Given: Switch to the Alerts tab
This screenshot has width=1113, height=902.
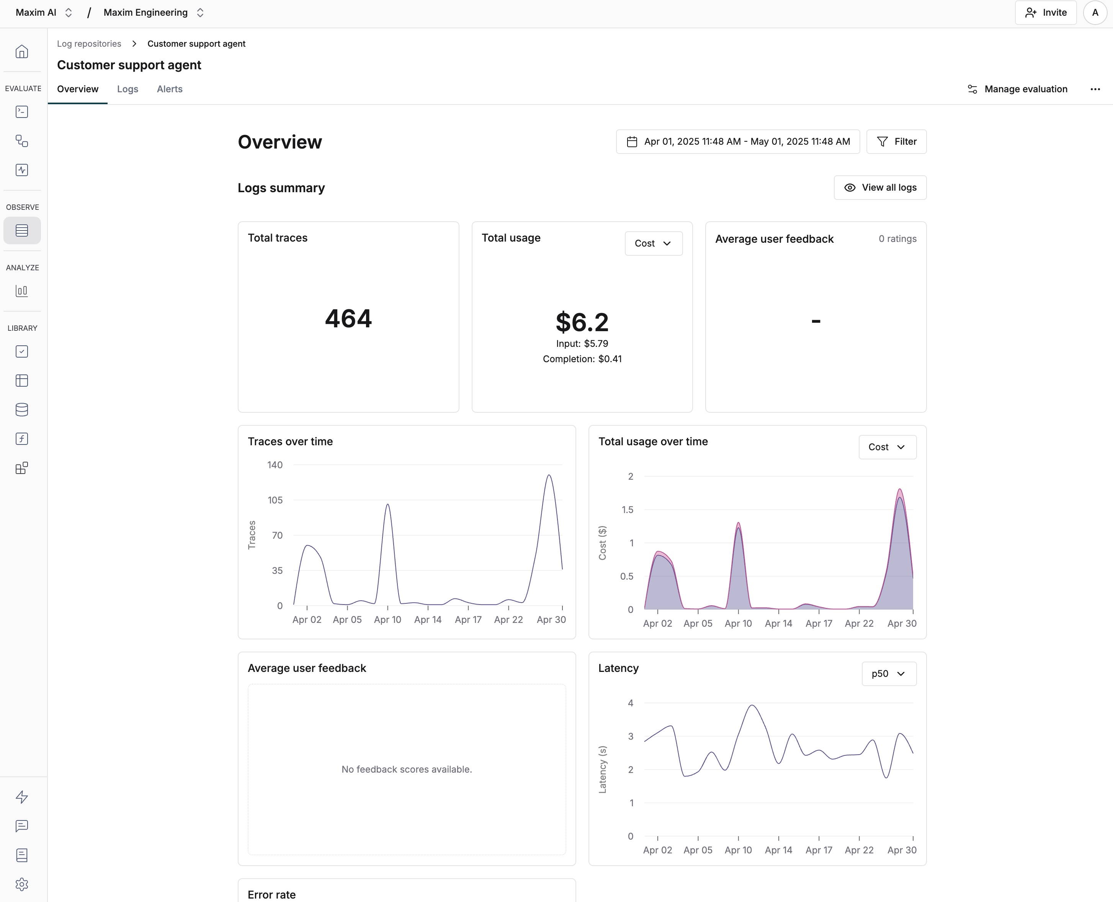Looking at the screenshot, I should point(169,89).
